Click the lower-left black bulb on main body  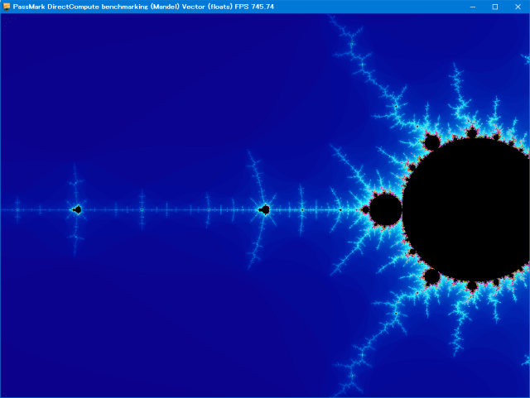point(431,276)
